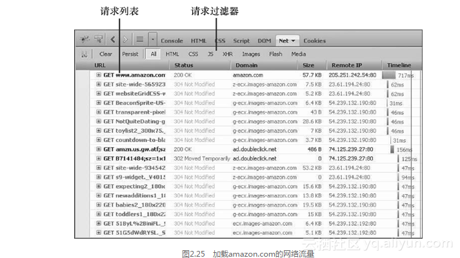Switch to the Script tab
Viewport: 460px width, 258px height.
point(241,41)
